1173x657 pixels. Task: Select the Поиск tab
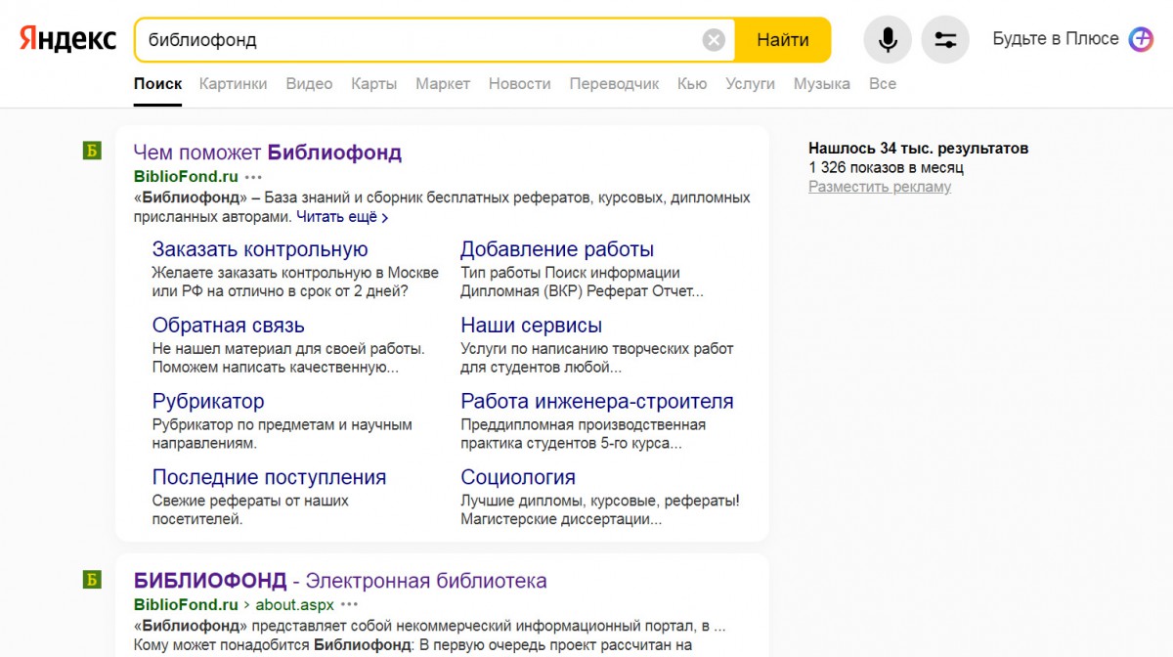point(158,84)
